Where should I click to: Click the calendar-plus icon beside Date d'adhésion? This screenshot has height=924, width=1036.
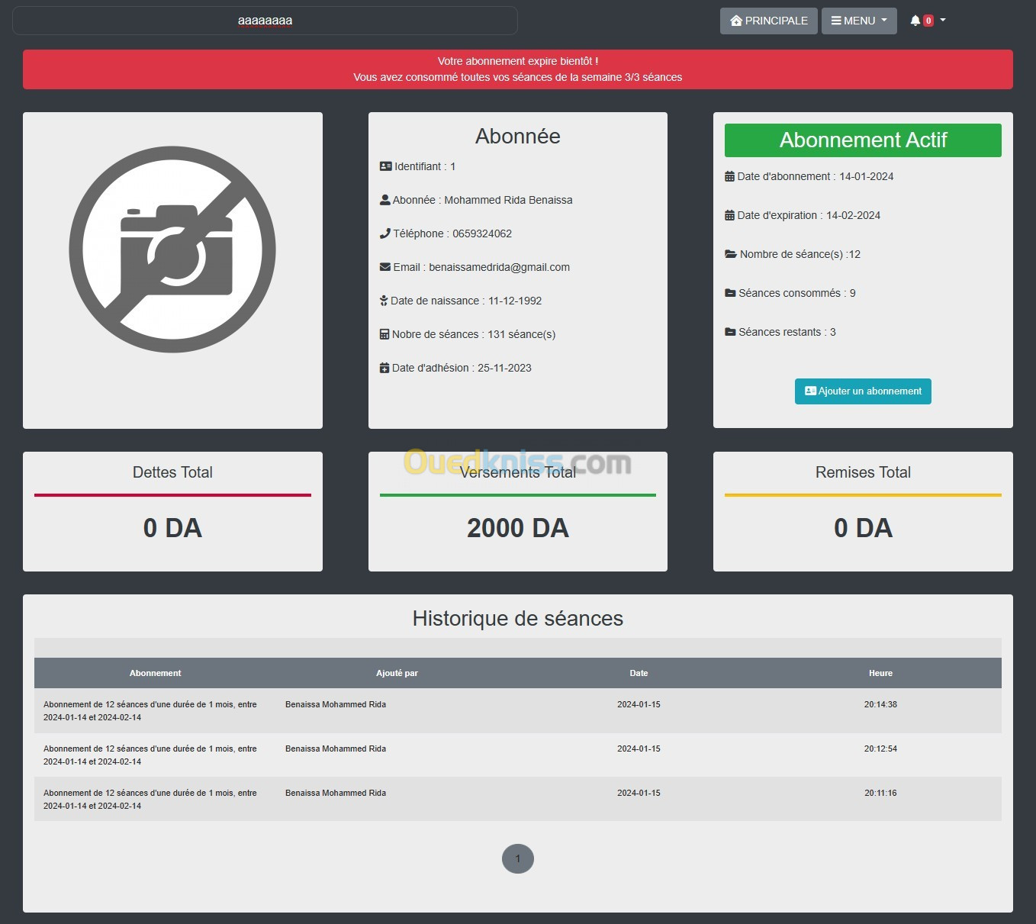[x=384, y=368]
